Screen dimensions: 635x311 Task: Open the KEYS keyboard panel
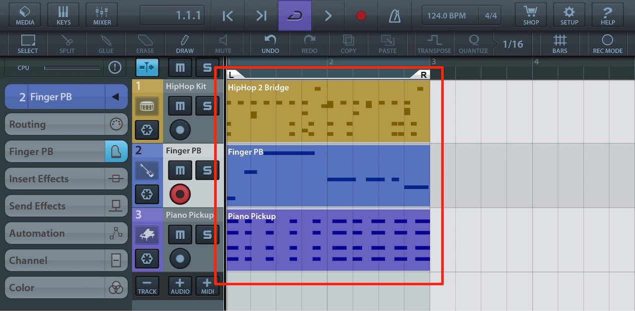point(63,15)
